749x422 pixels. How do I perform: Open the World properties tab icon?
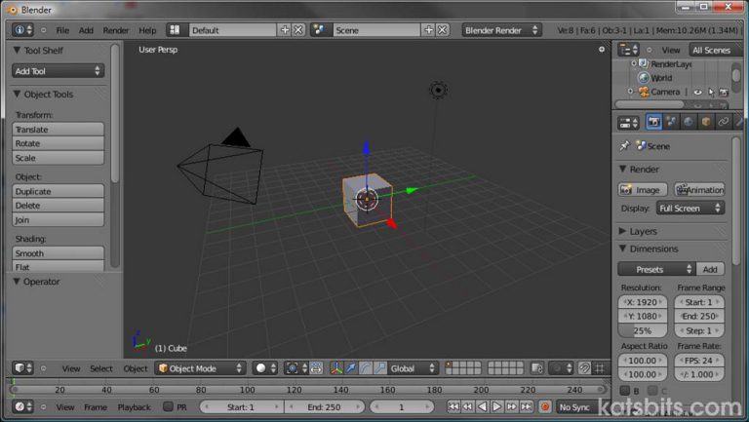pos(689,122)
